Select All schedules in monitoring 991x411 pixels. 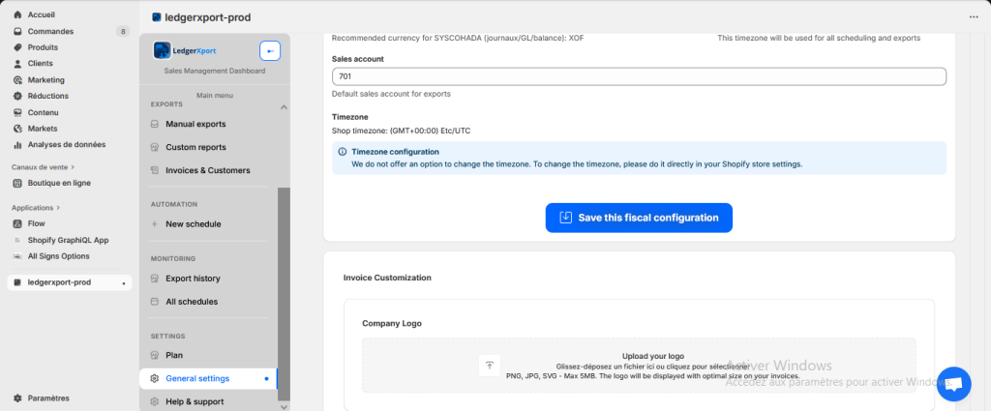click(192, 302)
